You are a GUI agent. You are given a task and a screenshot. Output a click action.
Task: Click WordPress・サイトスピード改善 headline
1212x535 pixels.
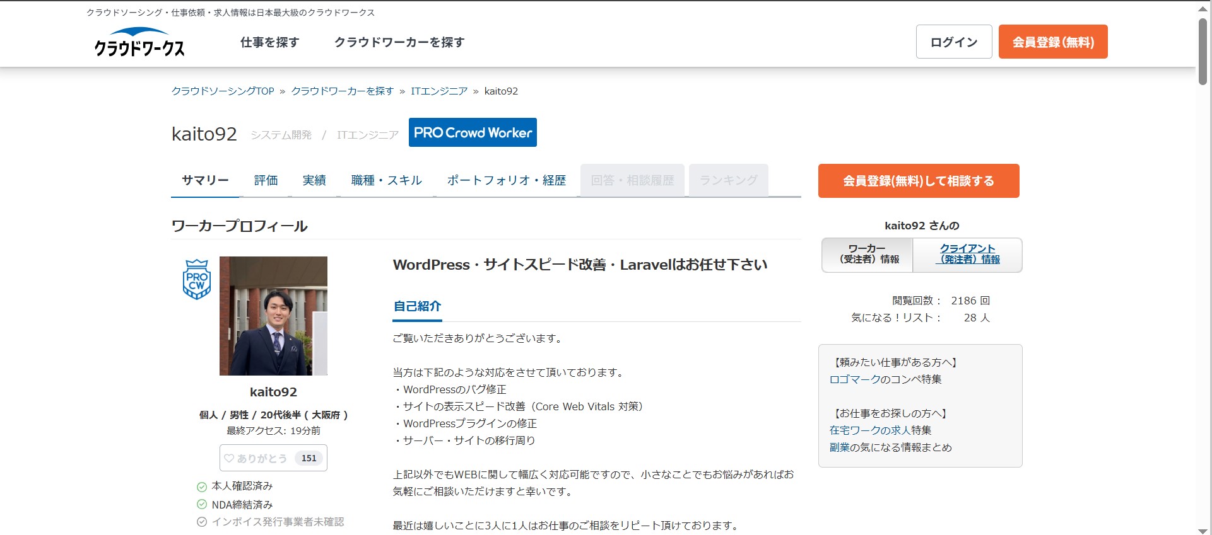point(580,265)
